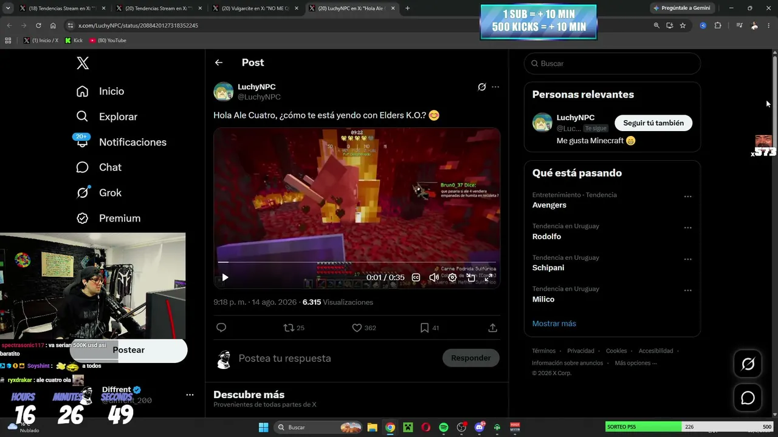Open video settings gear

pos(452,277)
